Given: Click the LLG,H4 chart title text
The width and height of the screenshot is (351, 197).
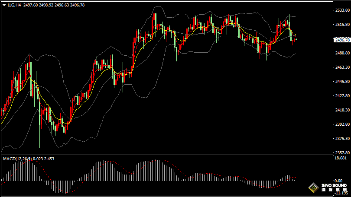Looking at the screenshot, I should pyautogui.click(x=14, y=5).
